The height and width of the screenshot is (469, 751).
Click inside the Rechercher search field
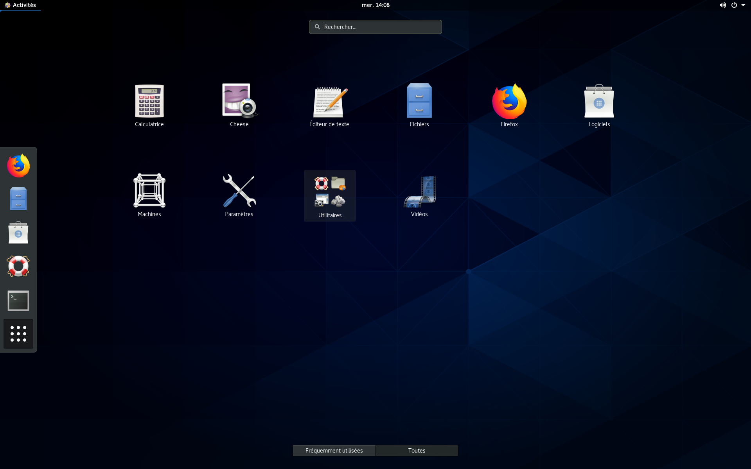point(375,27)
